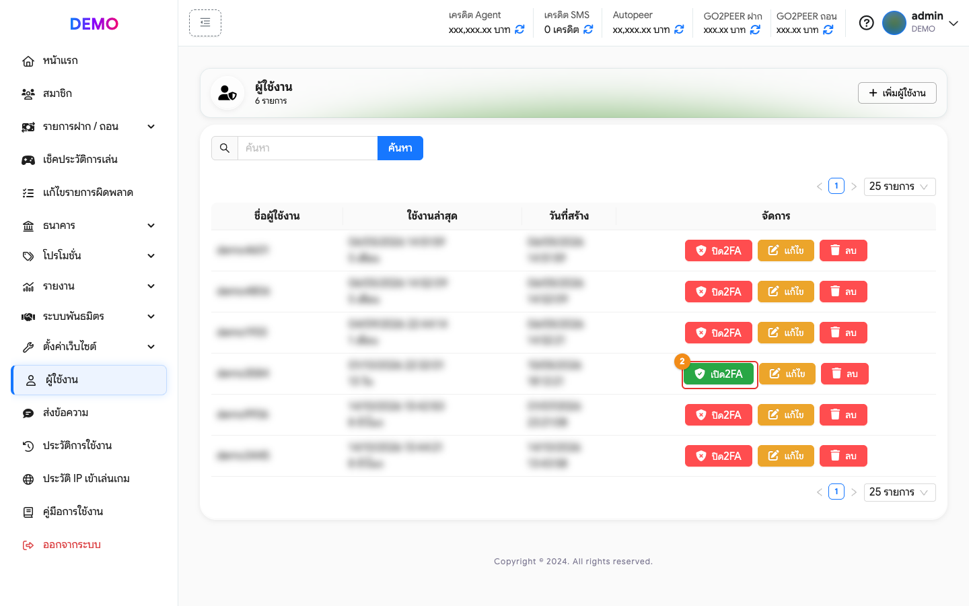Refresh the GO2PEER ฝาก balance

755,30
